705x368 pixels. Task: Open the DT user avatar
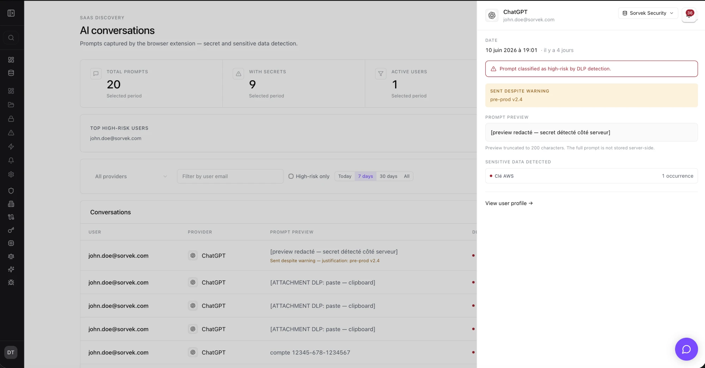pyautogui.click(x=11, y=353)
